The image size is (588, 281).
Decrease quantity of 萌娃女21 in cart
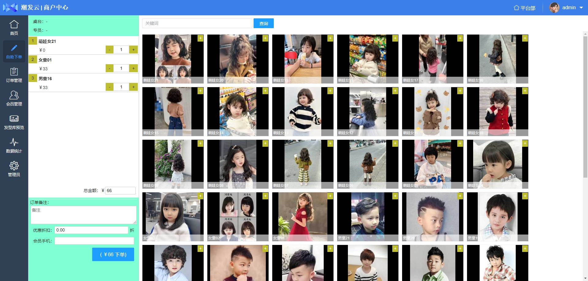point(110,50)
